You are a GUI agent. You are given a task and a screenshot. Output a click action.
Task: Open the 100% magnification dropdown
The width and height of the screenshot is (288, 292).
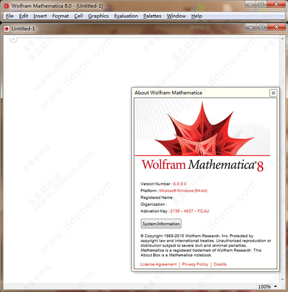[267, 286]
